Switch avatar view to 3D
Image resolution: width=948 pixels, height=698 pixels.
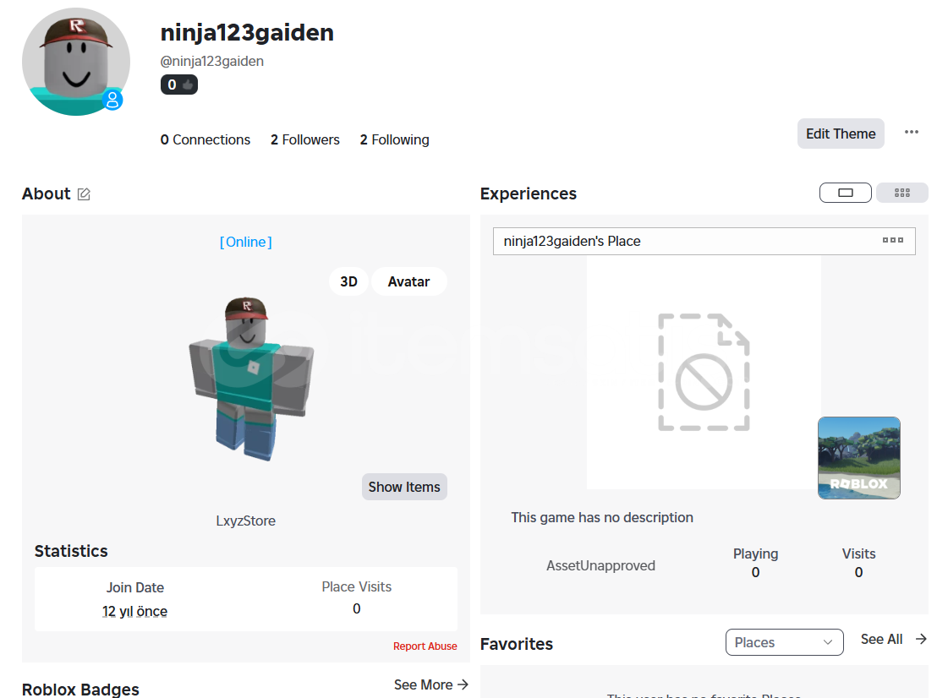pyautogui.click(x=348, y=281)
